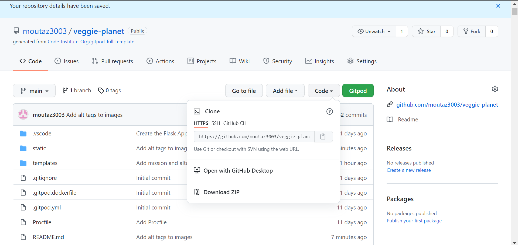This screenshot has width=518, height=245.
Task: View the Security tab
Action: pyautogui.click(x=278, y=61)
